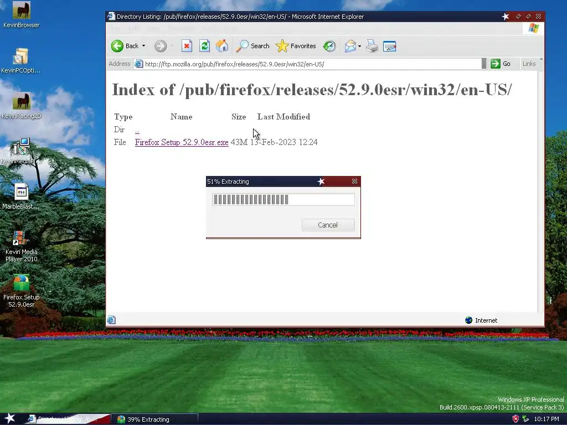
Task: Click the red security shield tray icon
Action: [516, 419]
